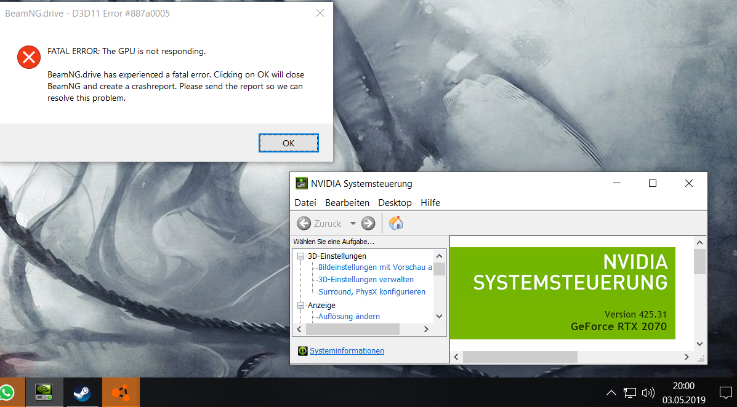Open 3D-Einstellungen verwalten
The width and height of the screenshot is (737, 407).
click(366, 279)
